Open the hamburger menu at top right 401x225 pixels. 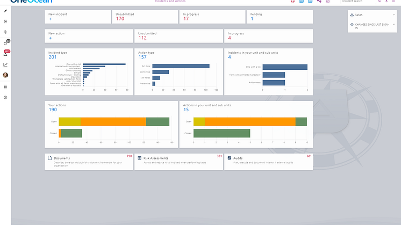pyautogui.click(x=393, y=1)
